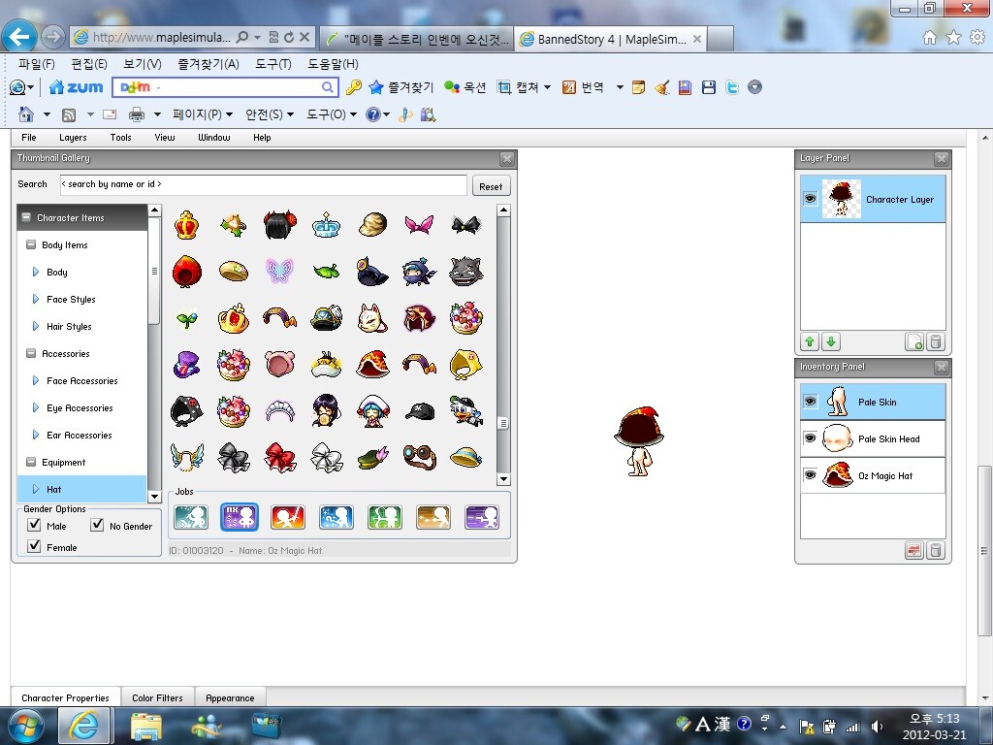Toggle Character Layer eye visibility
This screenshot has width=993, height=745.
[x=810, y=199]
